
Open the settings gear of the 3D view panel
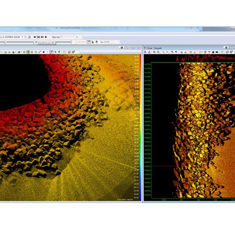(x=122, y=47)
